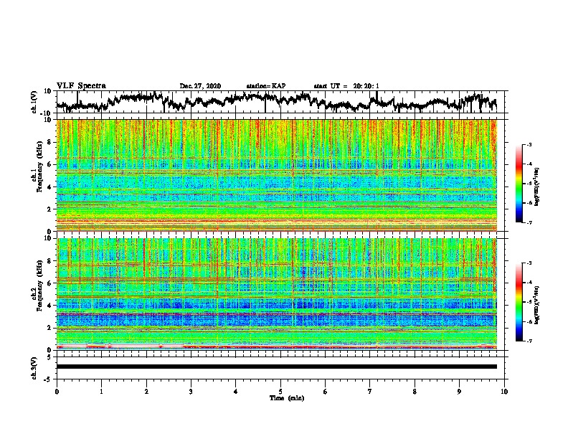The height and width of the screenshot is (439, 568).
Task: Click time axis tick label '8'
Action: (415, 392)
